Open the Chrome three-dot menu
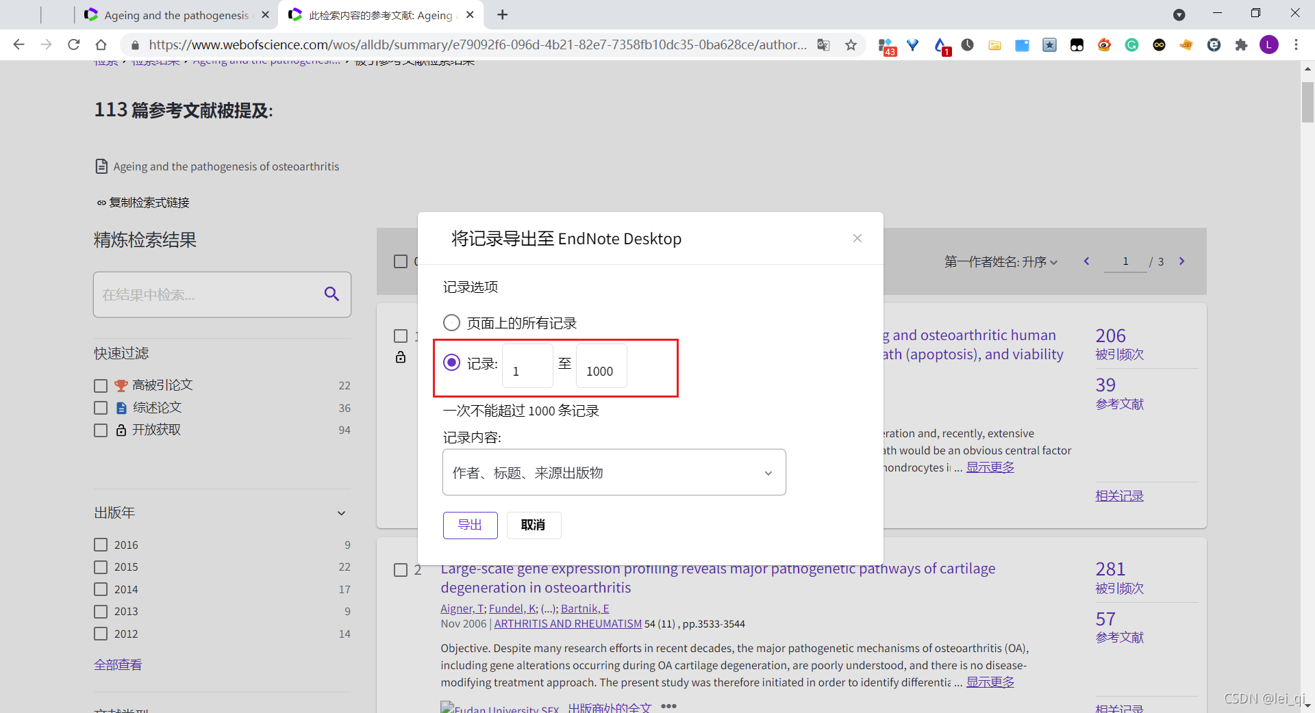 (x=1296, y=44)
